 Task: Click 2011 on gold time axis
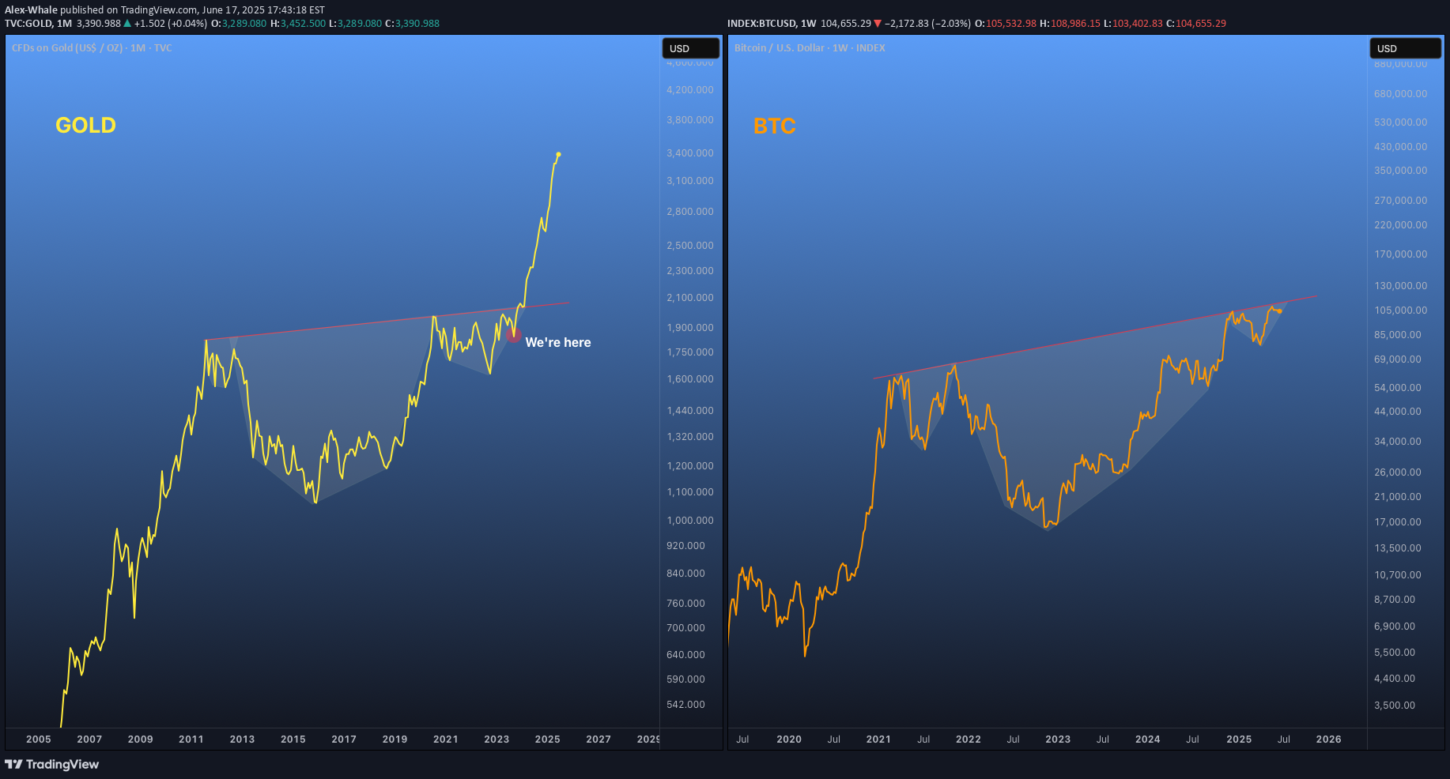[191, 739]
